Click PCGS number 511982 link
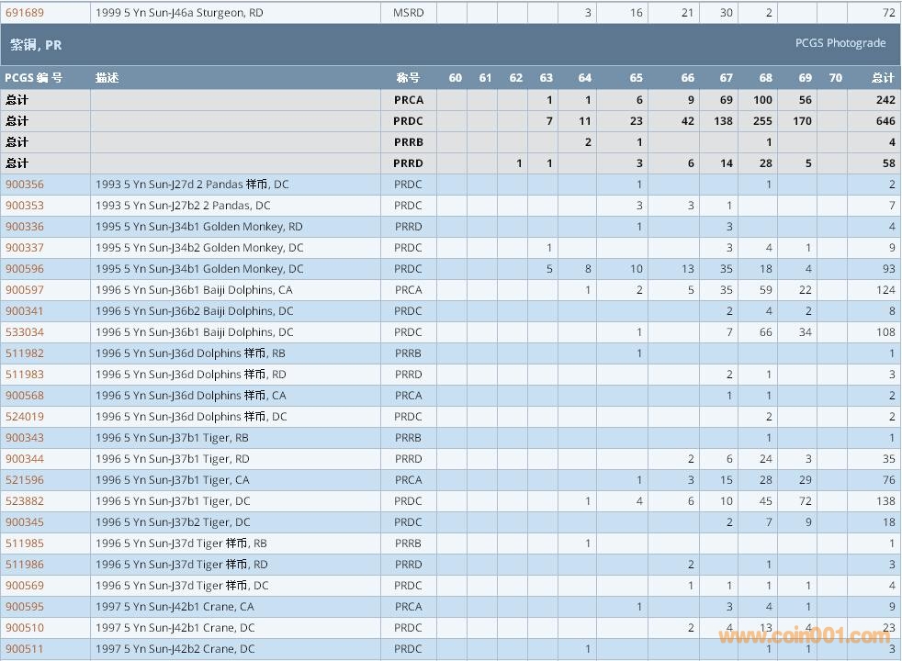This screenshot has width=902, height=661. pos(25,353)
